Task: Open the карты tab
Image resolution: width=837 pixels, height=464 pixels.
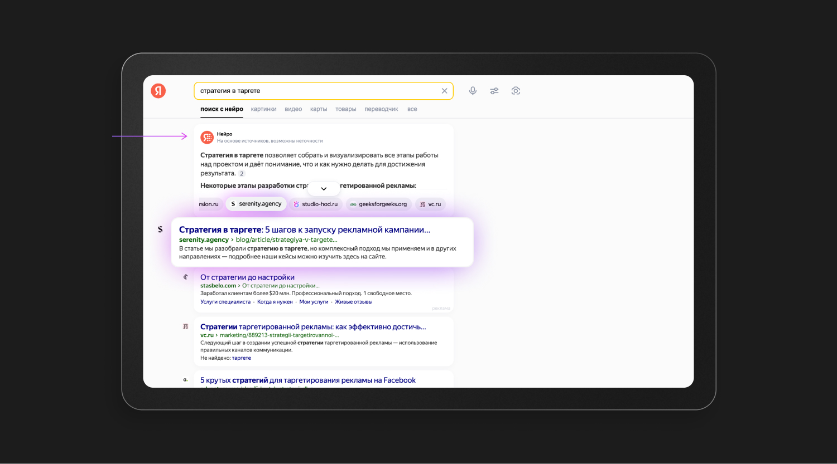Action: coord(319,109)
